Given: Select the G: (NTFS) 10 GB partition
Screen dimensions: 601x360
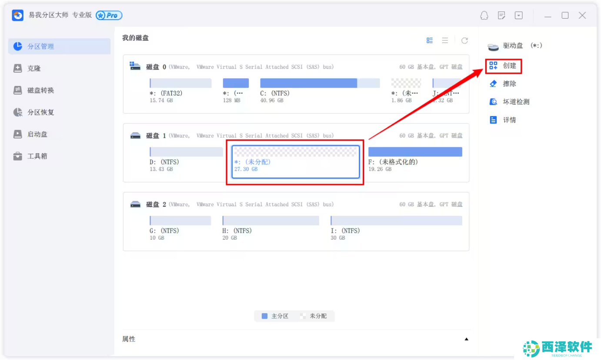Looking at the screenshot, I should point(180,221).
